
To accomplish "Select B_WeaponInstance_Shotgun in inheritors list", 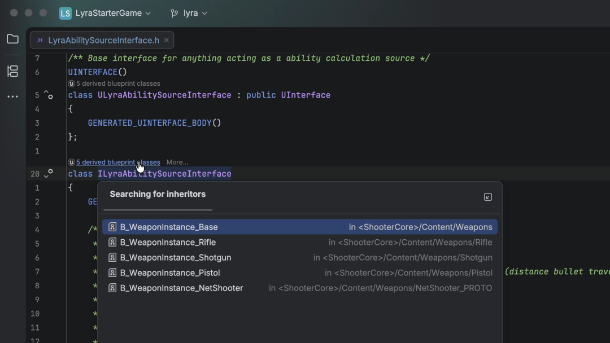I will pos(300,258).
